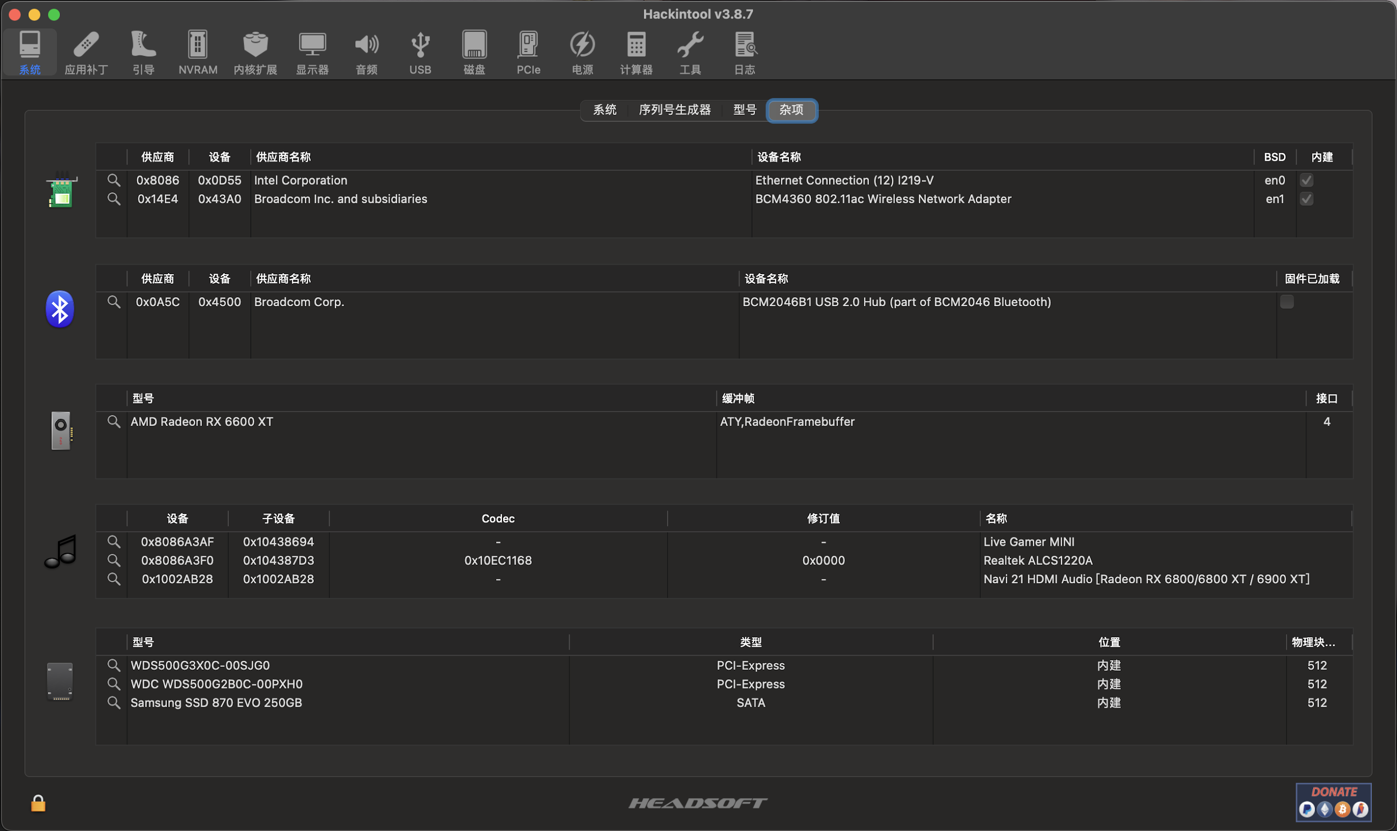
Task: Open the 计算器 (Calculator) toolbar section
Action: (x=637, y=52)
